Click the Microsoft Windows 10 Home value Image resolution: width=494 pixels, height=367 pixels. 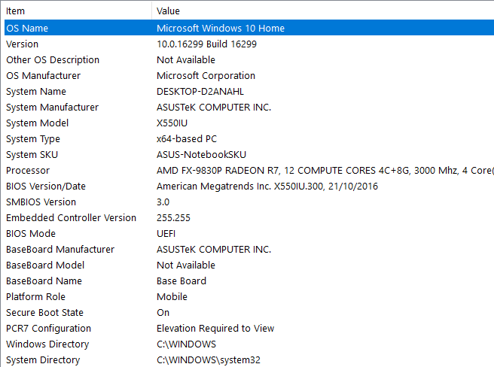tap(221, 28)
